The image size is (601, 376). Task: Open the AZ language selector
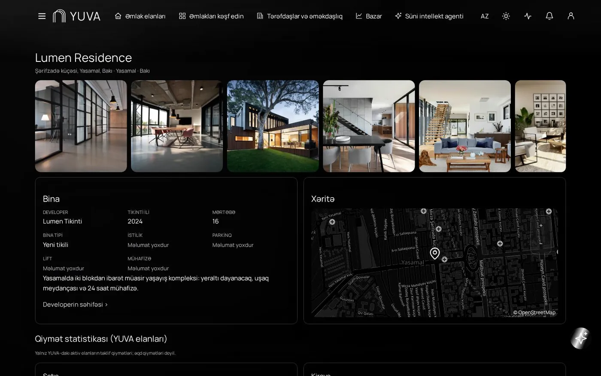485,16
